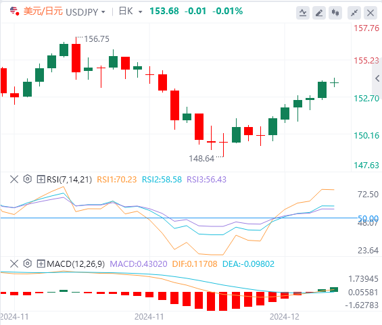This screenshot has height=325, width=382.
Task: Click the RSI(7,14,21) indicator label
Action: coord(70,180)
